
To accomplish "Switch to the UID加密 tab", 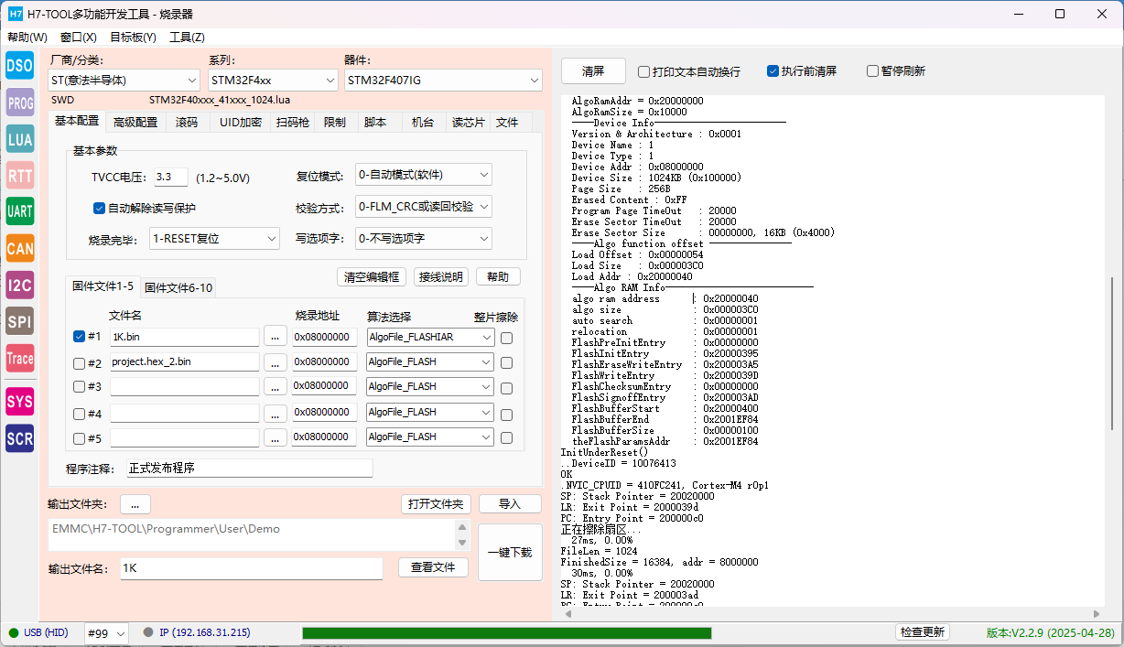I will (241, 122).
